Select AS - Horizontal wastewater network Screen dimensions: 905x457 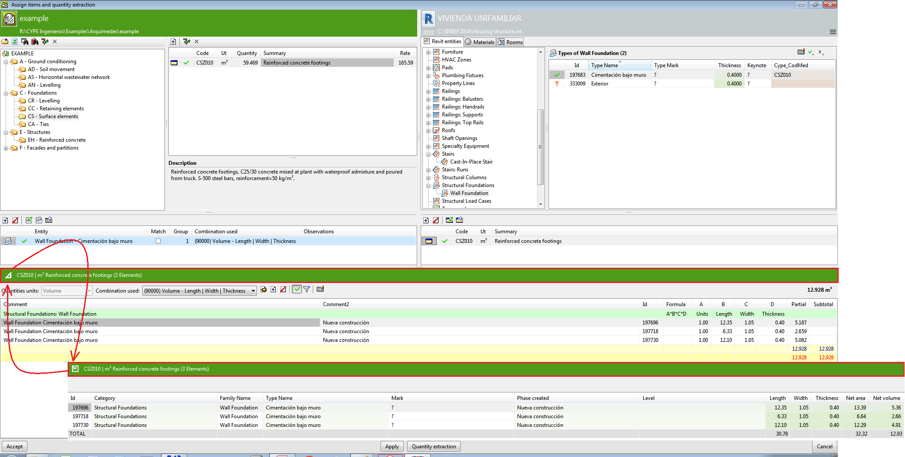coord(69,77)
